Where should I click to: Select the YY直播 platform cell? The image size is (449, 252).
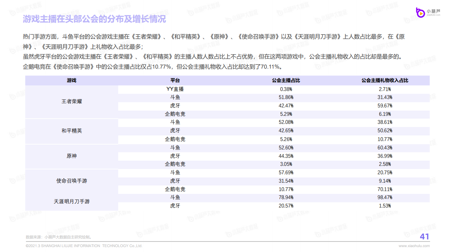(x=175, y=89)
